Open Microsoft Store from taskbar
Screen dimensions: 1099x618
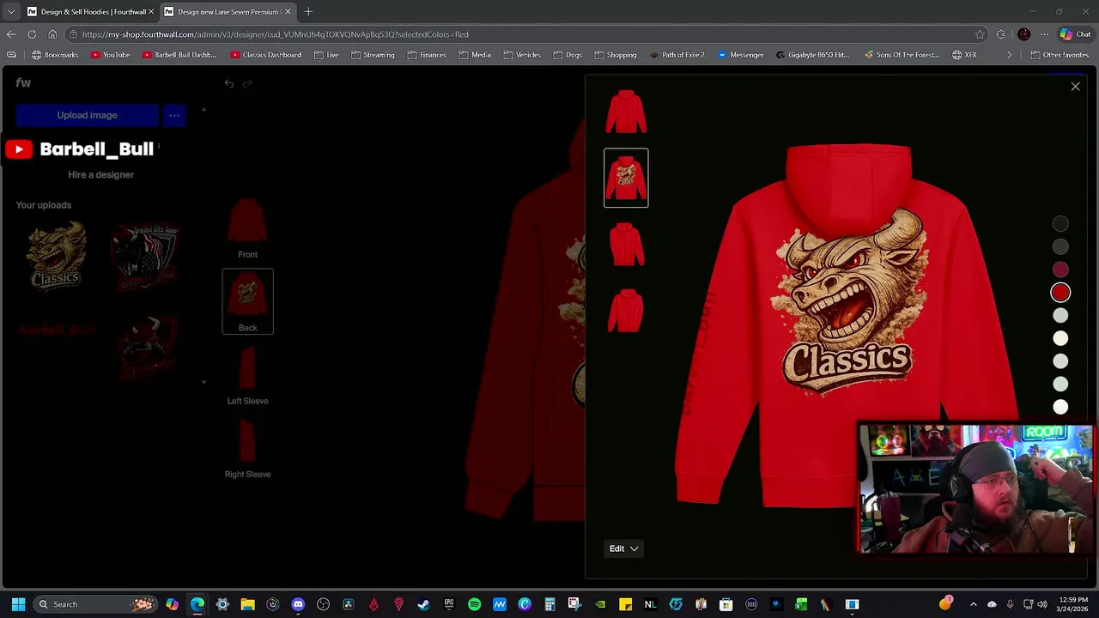[726, 604]
